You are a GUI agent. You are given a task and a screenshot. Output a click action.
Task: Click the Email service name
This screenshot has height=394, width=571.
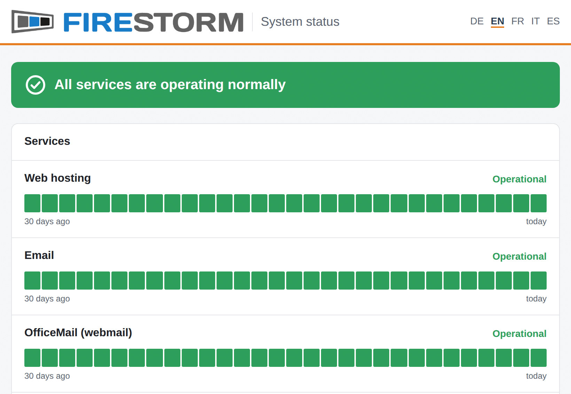[39, 255]
